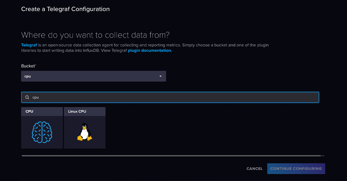Open the Telegraf link

pyautogui.click(x=29, y=45)
